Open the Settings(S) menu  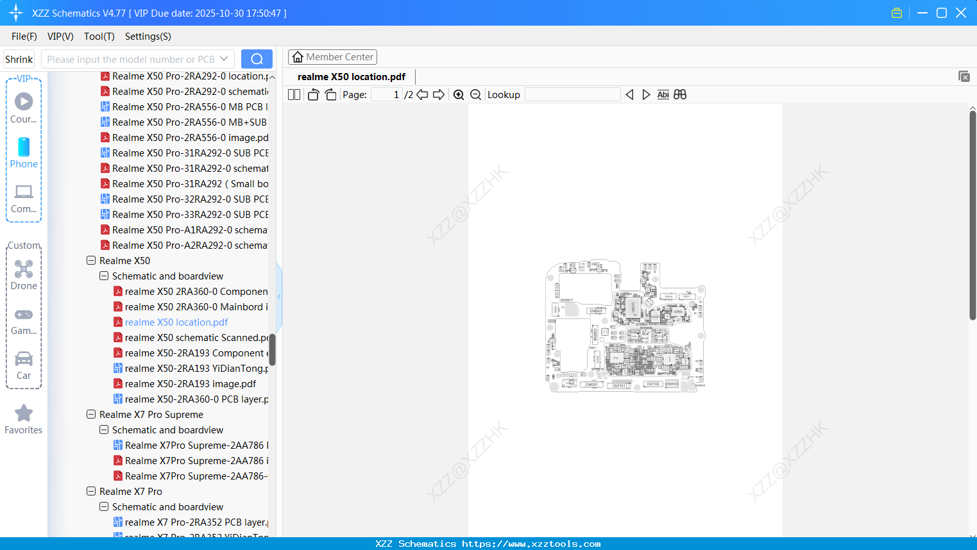click(x=148, y=37)
